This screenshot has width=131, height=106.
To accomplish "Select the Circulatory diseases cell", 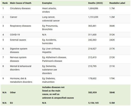I will coord(20,8).
